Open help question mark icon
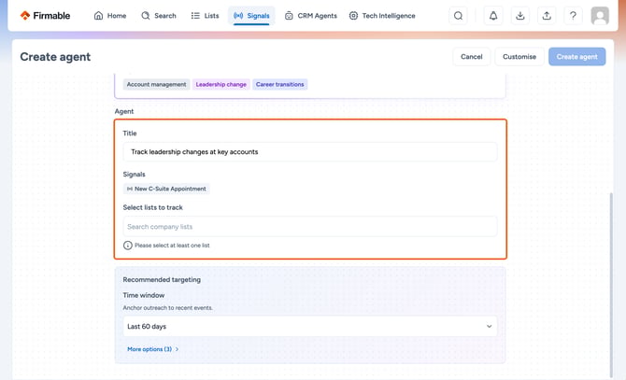626x380 pixels. pos(573,16)
